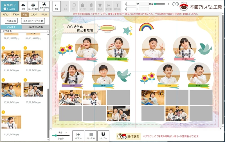
Task: Select the 07_08_24764.jpg photo thumbnail
Action: (x=33, y=90)
